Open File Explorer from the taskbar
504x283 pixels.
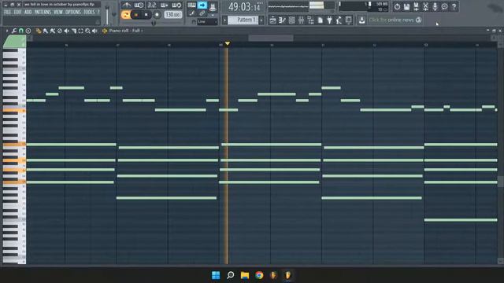tap(245, 275)
